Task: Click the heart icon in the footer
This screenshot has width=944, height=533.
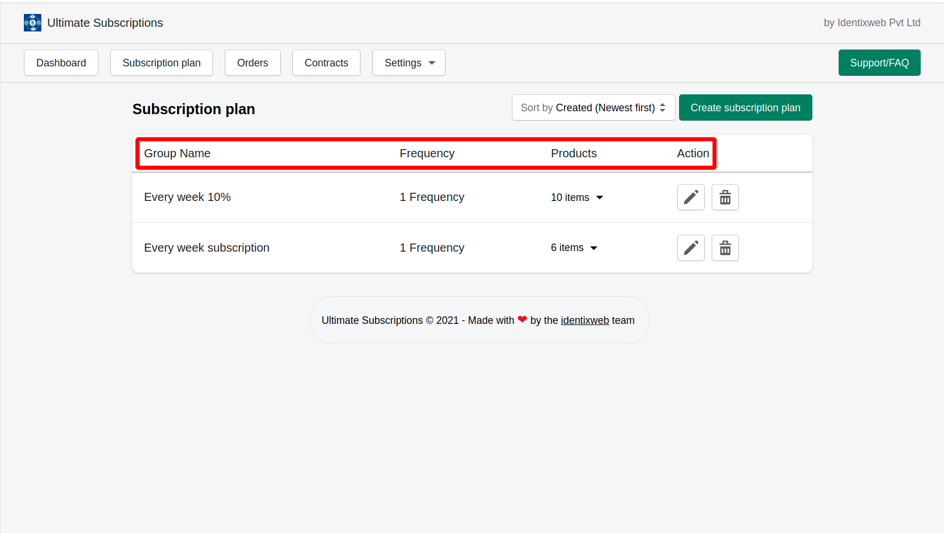Action: click(x=522, y=319)
